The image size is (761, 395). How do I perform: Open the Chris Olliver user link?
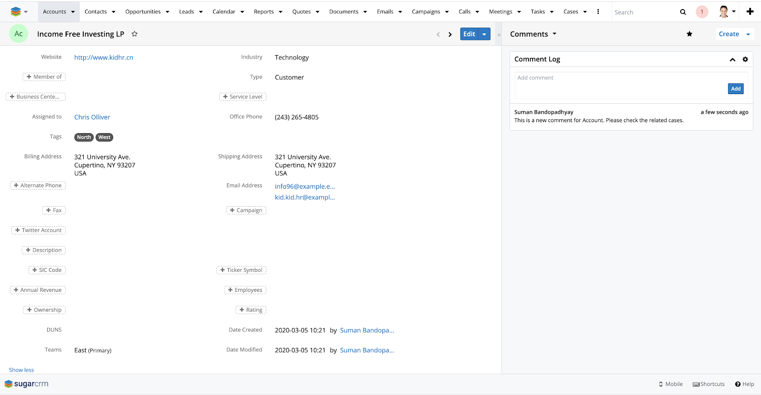pyautogui.click(x=92, y=117)
